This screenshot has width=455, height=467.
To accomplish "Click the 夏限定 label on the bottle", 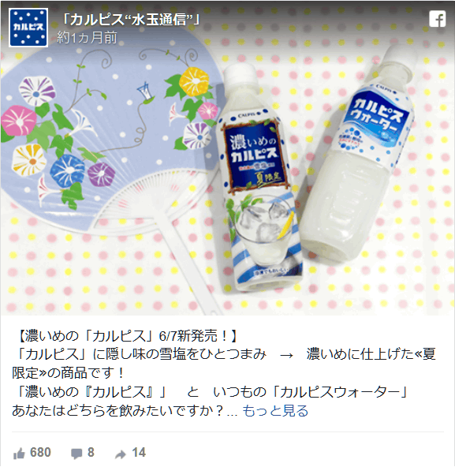I will 269,177.
